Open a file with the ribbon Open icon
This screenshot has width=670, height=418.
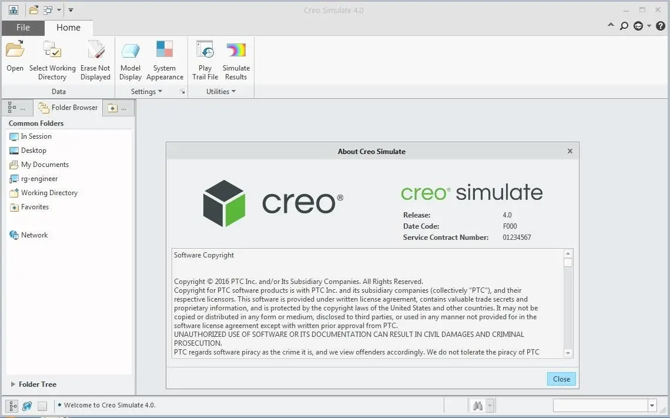click(x=15, y=56)
